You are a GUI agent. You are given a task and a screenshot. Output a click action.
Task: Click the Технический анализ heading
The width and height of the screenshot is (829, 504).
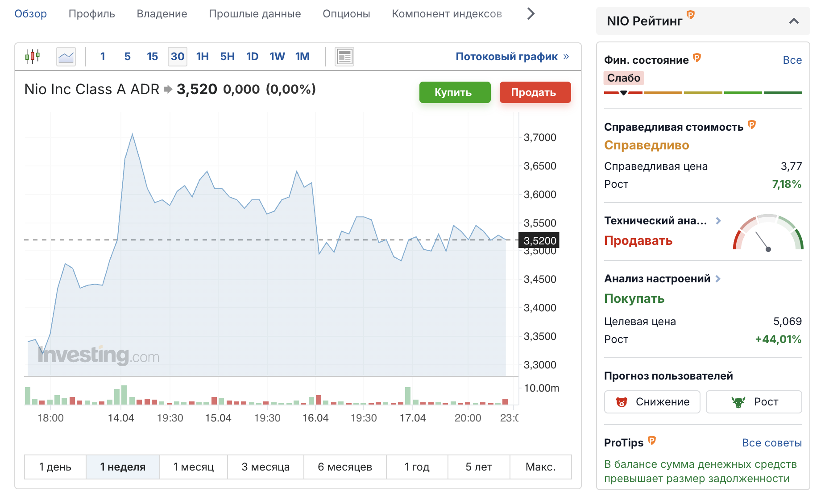point(655,221)
